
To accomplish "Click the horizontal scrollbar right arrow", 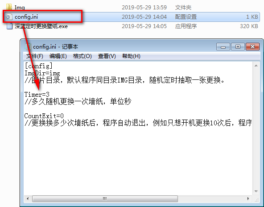I will click(x=248, y=199).
